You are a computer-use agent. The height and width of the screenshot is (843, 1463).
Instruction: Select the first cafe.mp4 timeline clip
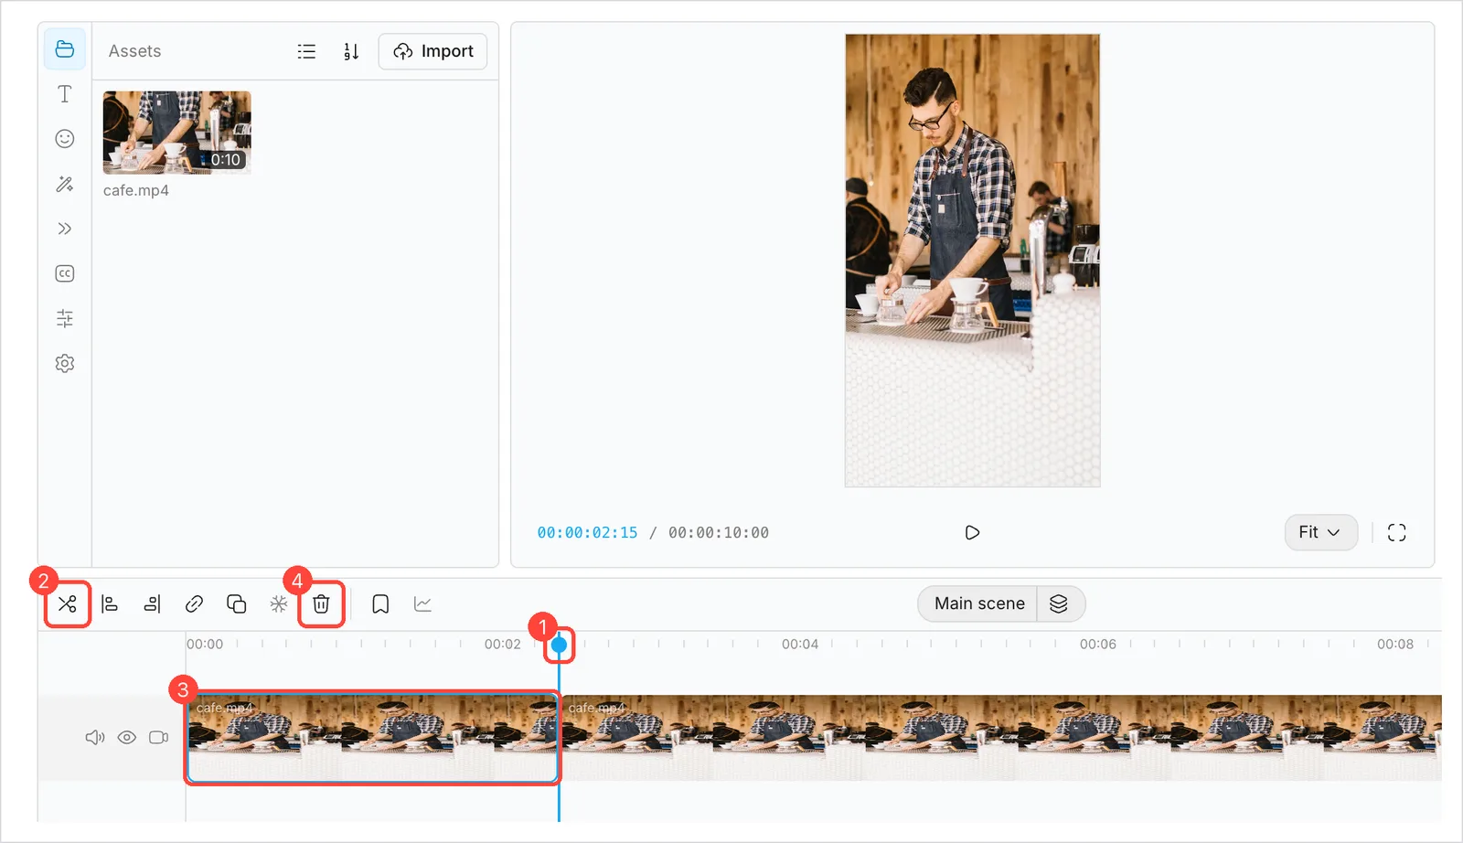click(372, 737)
